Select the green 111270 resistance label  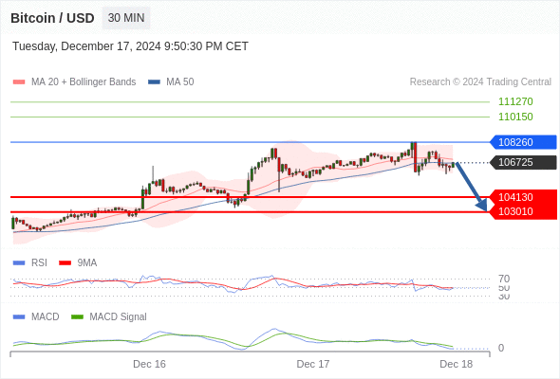(515, 101)
